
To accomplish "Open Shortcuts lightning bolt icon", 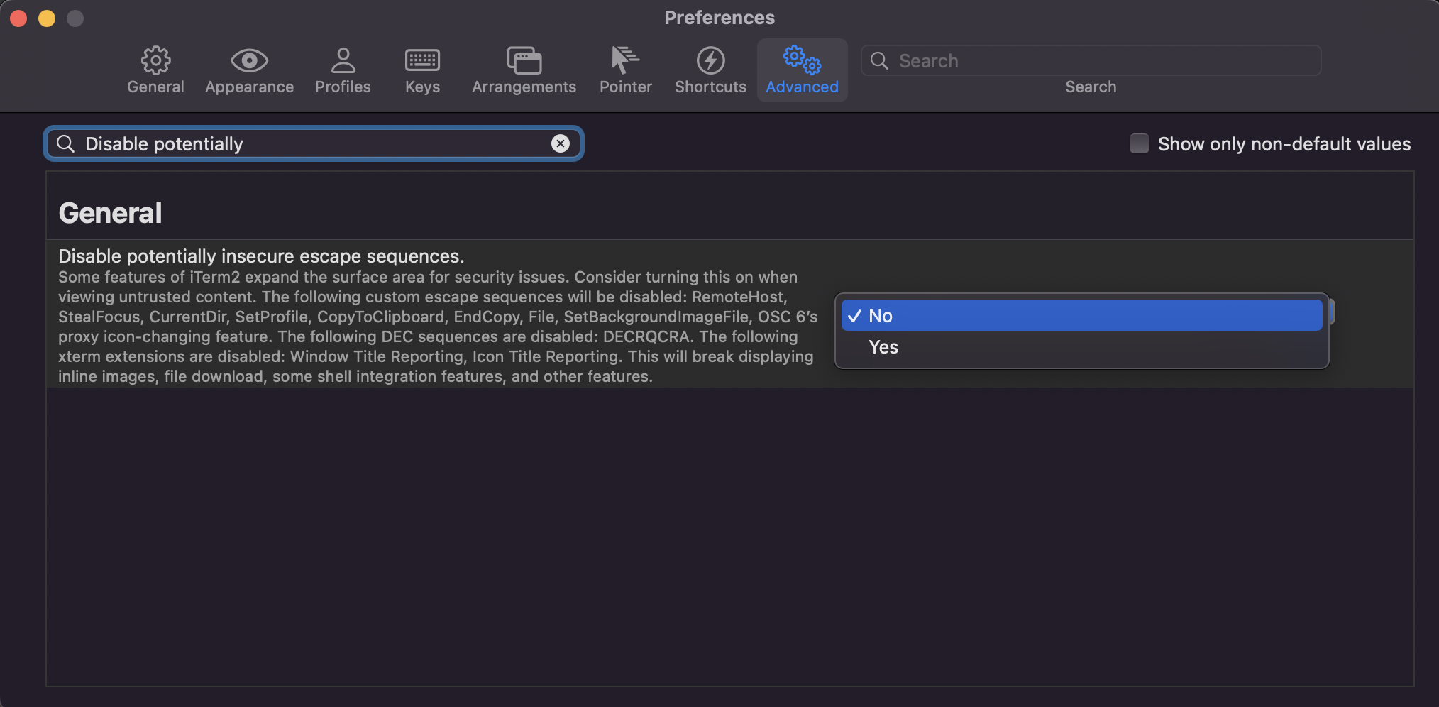I will point(710,61).
